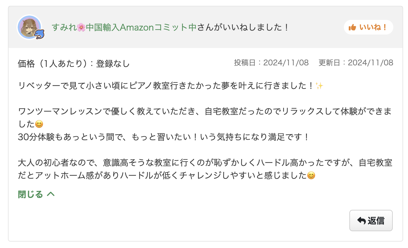Click the thumbs-up inside the いいね！ pill
The height and width of the screenshot is (248, 408).
[353, 27]
